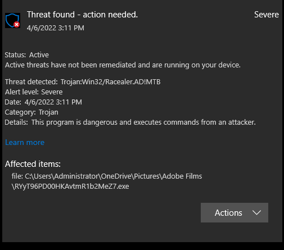Screen dimensions: 284x250
Task: Click the 'Threat detected:' field label
Action: point(31,82)
